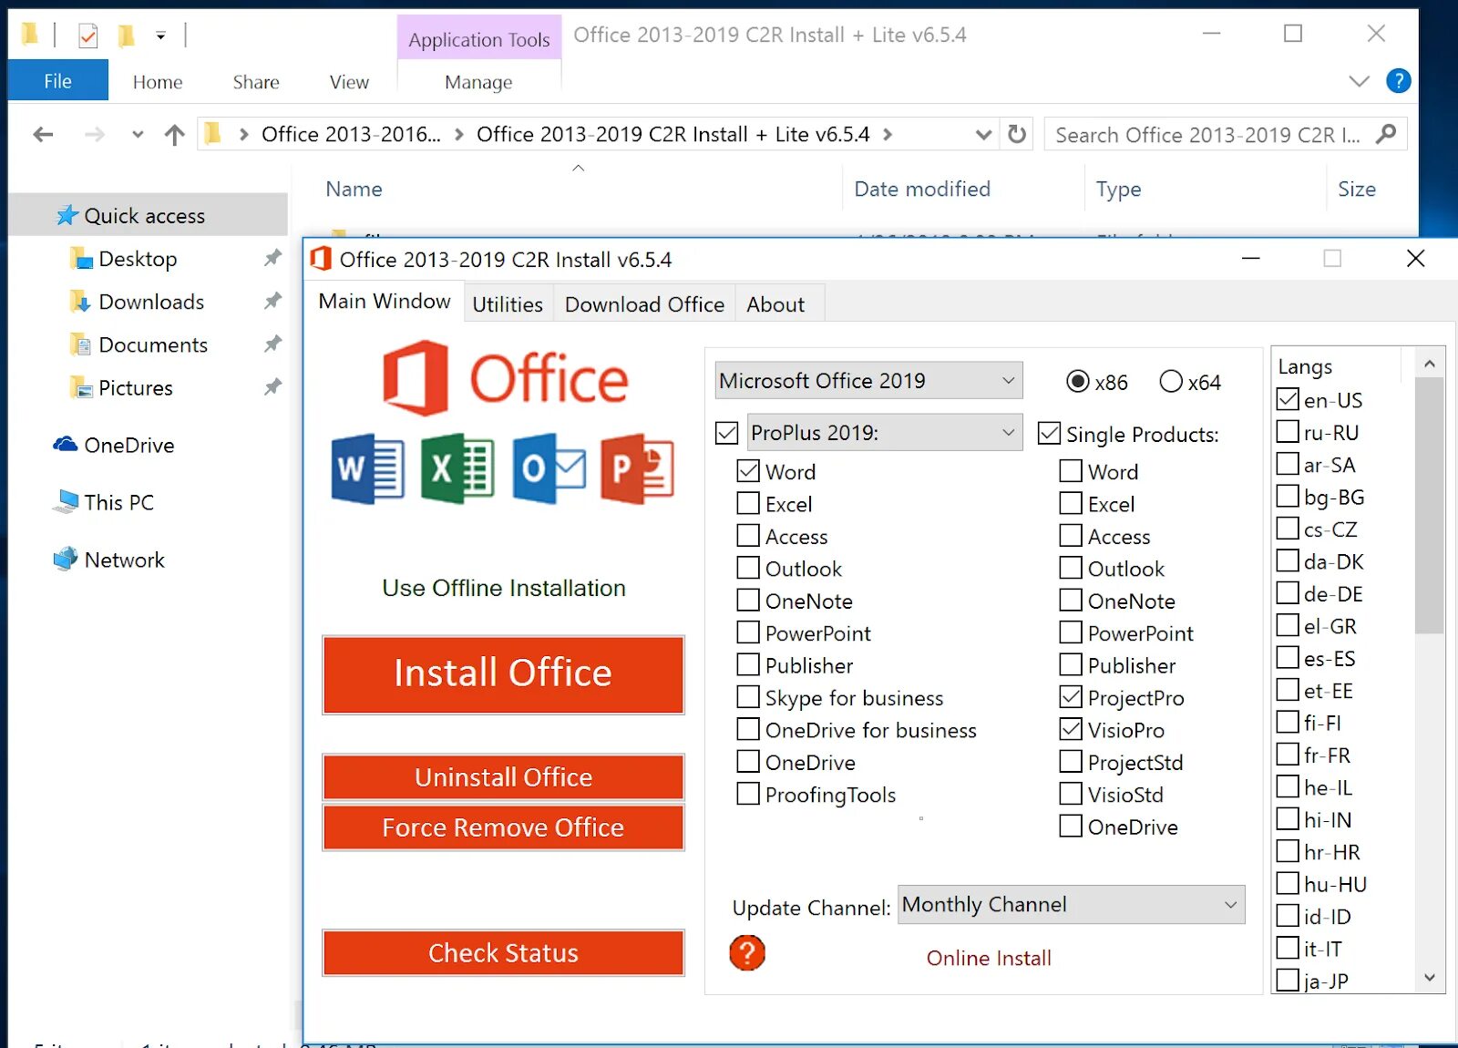Enable ProofingTools checkbox
This screenshot has height=1048, width=1458.
(748, 794)
